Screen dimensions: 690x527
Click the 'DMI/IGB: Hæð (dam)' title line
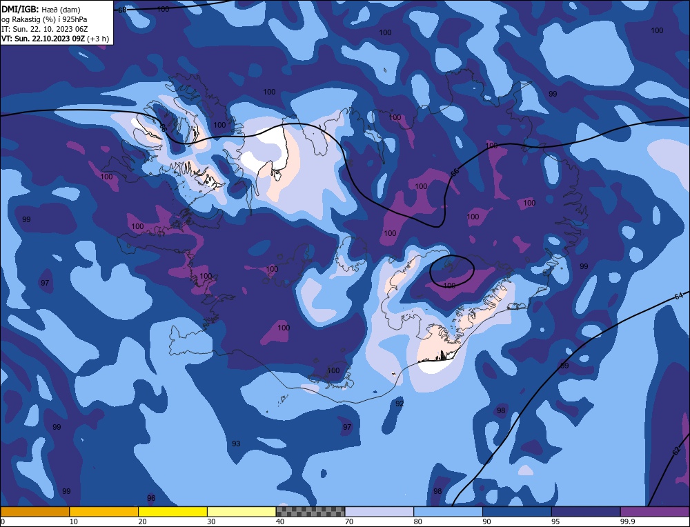point(41,9)
